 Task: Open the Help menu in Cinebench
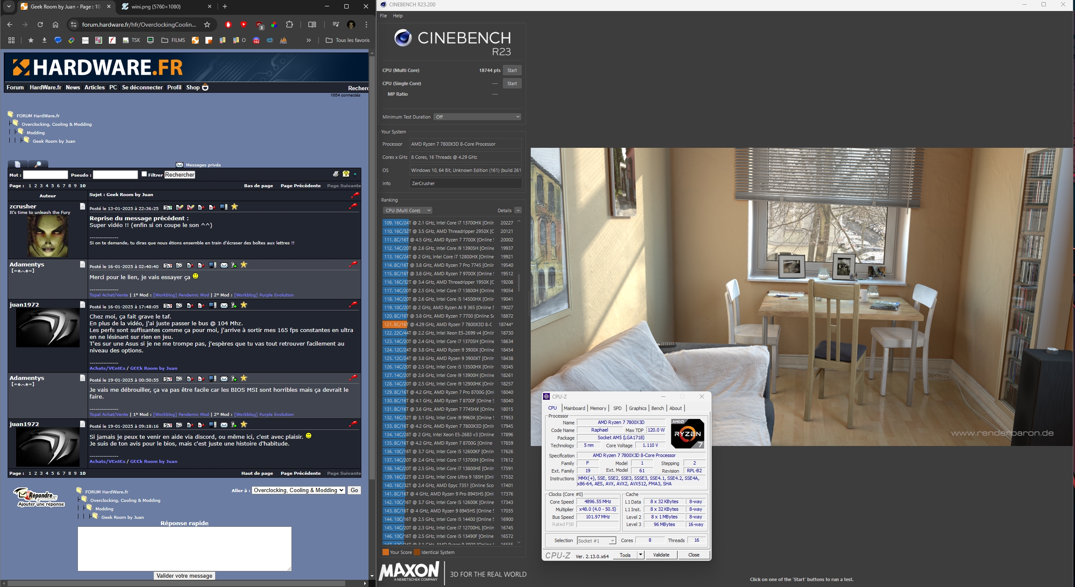coord(398,16)
